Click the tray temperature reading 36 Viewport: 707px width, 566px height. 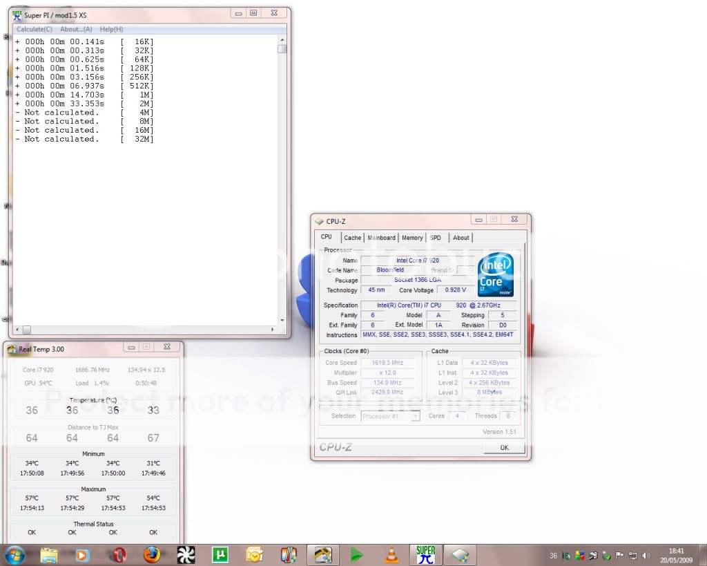(x=553, y=556)
